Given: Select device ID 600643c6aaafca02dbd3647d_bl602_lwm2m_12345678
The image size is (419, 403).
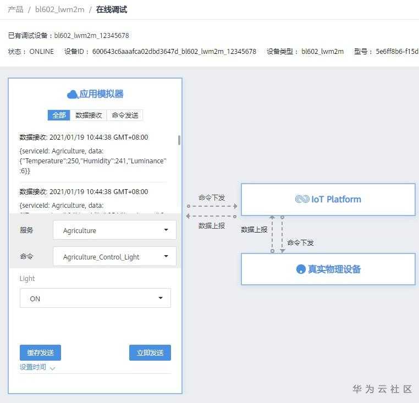Looking at the screenshot, I should pyautogui.click(x=174, y=51).
